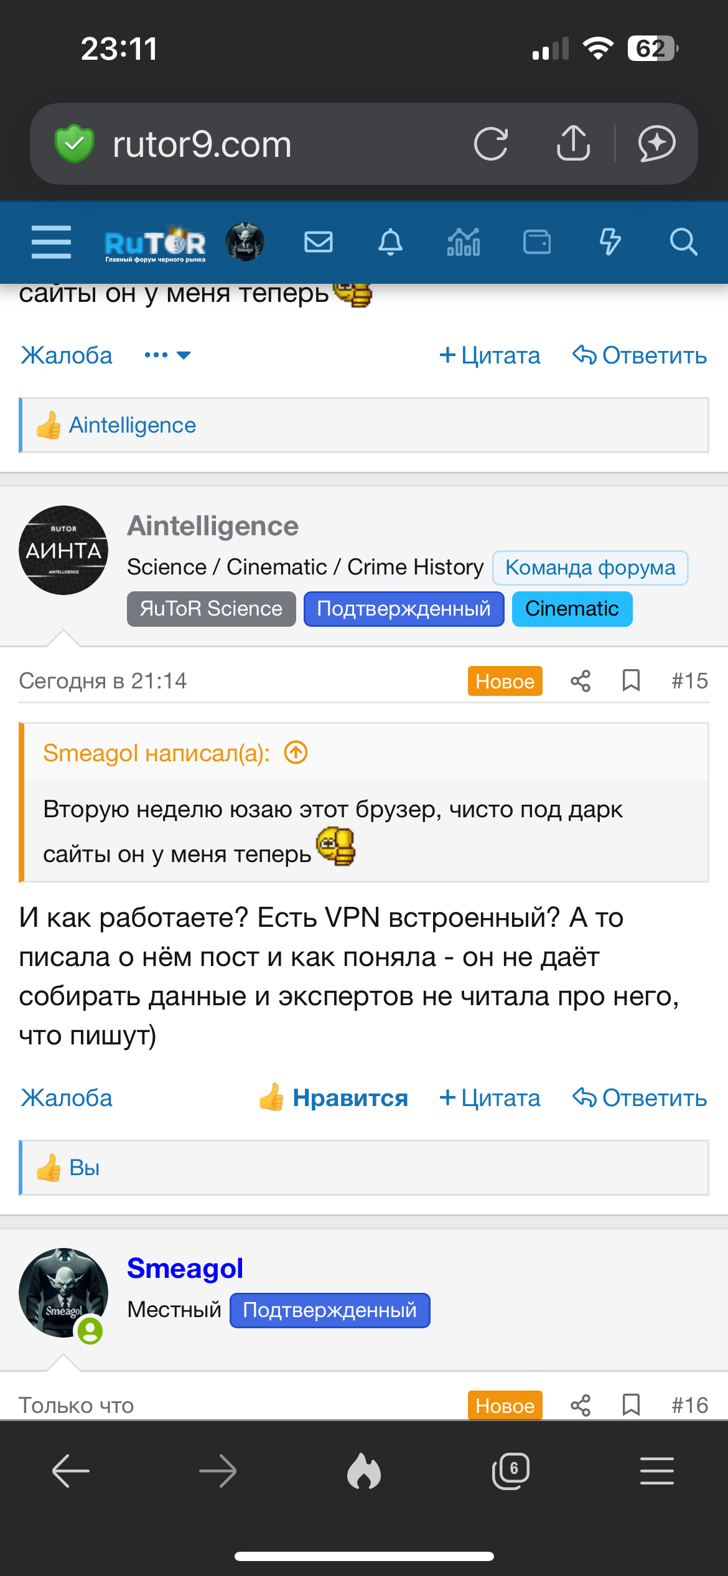Open the browser tabs switcher
Viewport: 728px width, 1576px height.
(510, 1471)
